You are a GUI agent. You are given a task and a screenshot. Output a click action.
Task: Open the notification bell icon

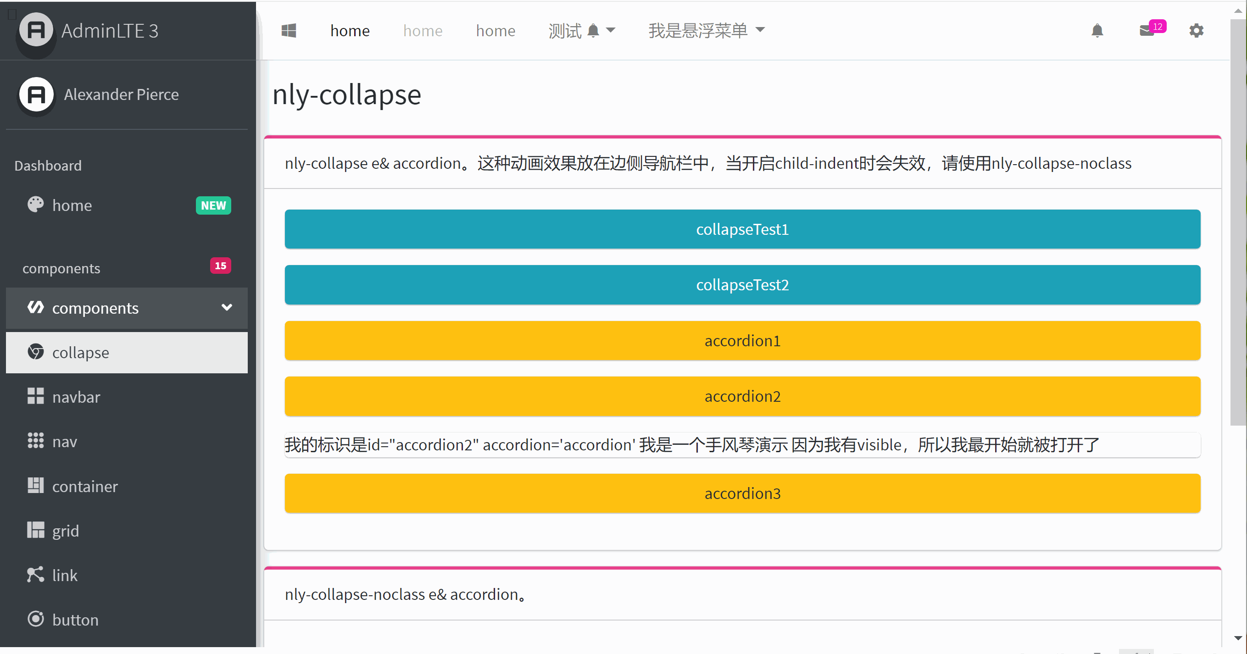[x=1097, y=30]
